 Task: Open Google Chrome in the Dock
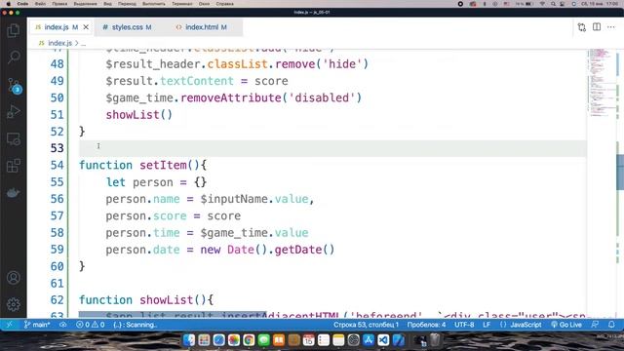pos(250,340)
